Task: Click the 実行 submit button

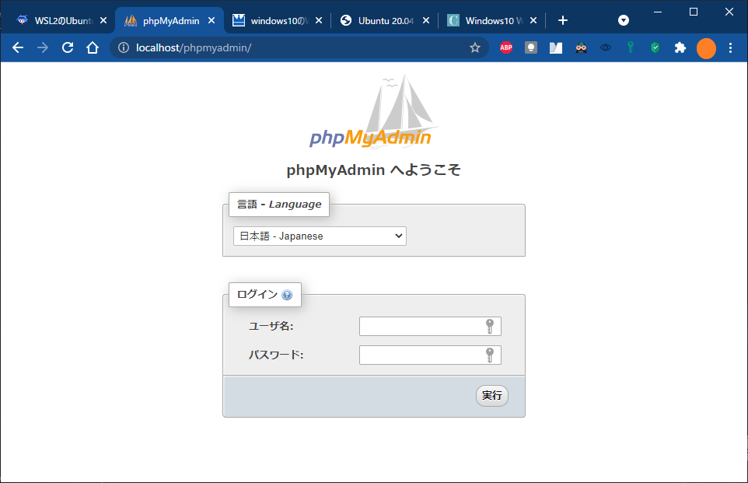Action: (x=492, y=396)
